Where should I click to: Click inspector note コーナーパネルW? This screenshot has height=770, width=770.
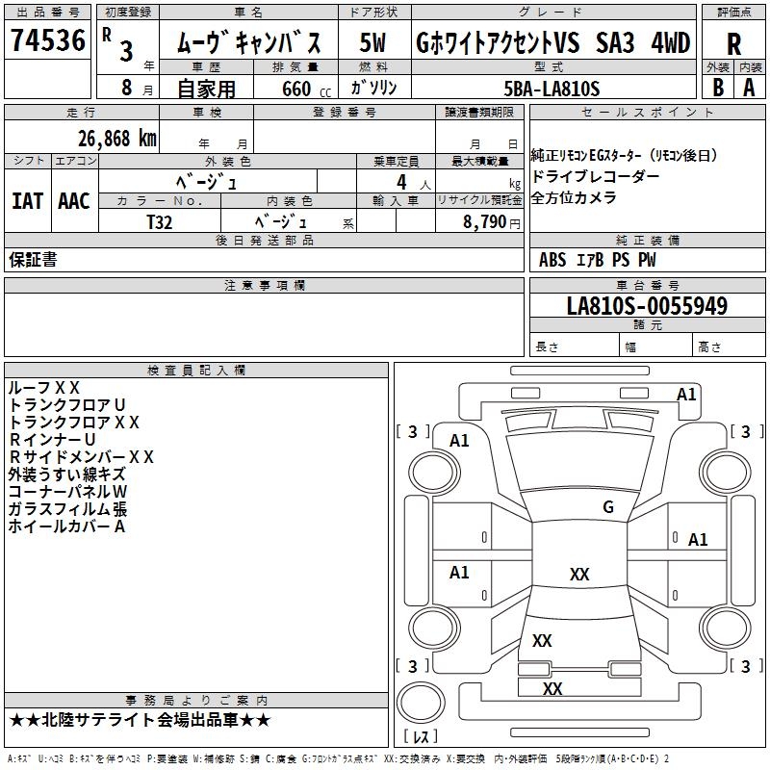[67, 492]
